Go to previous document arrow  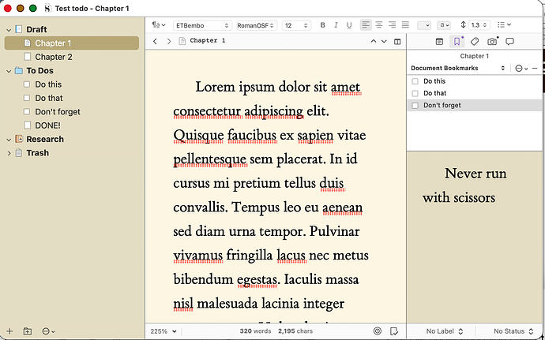[x=374, y=41]
